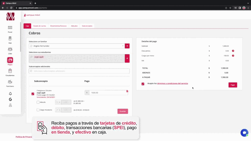The image size is (251, 141).
Task: Switch to the Caja tab
Action: 27,26
